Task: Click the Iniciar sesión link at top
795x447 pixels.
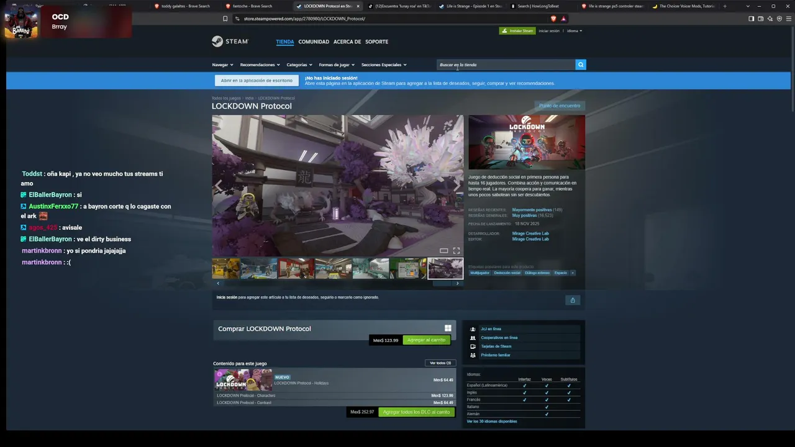Action: tap(549, 31)
